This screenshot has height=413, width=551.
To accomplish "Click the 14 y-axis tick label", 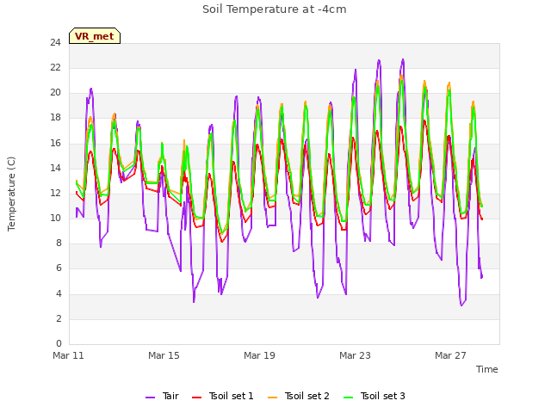I will (55, 169).
